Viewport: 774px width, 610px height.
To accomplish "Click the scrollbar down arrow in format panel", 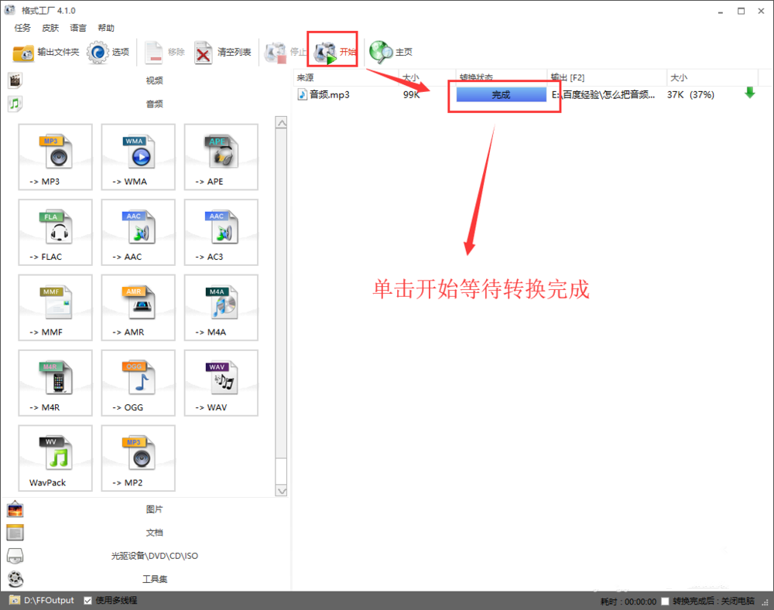I will (282, 490).
